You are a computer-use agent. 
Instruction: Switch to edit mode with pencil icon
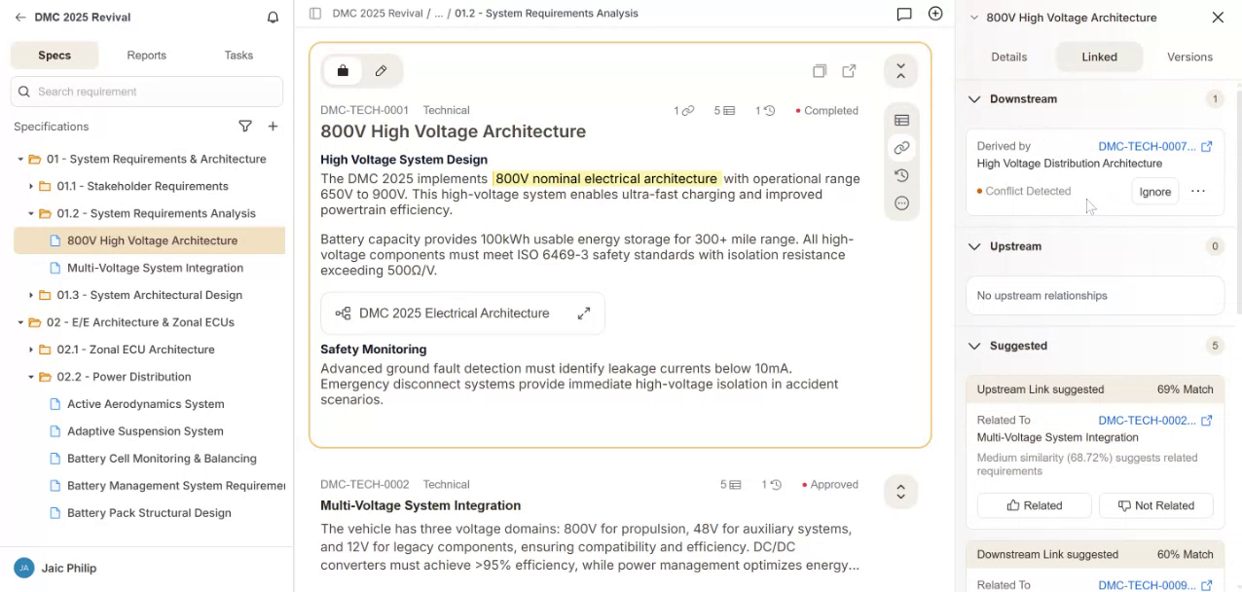click(381, 71)
